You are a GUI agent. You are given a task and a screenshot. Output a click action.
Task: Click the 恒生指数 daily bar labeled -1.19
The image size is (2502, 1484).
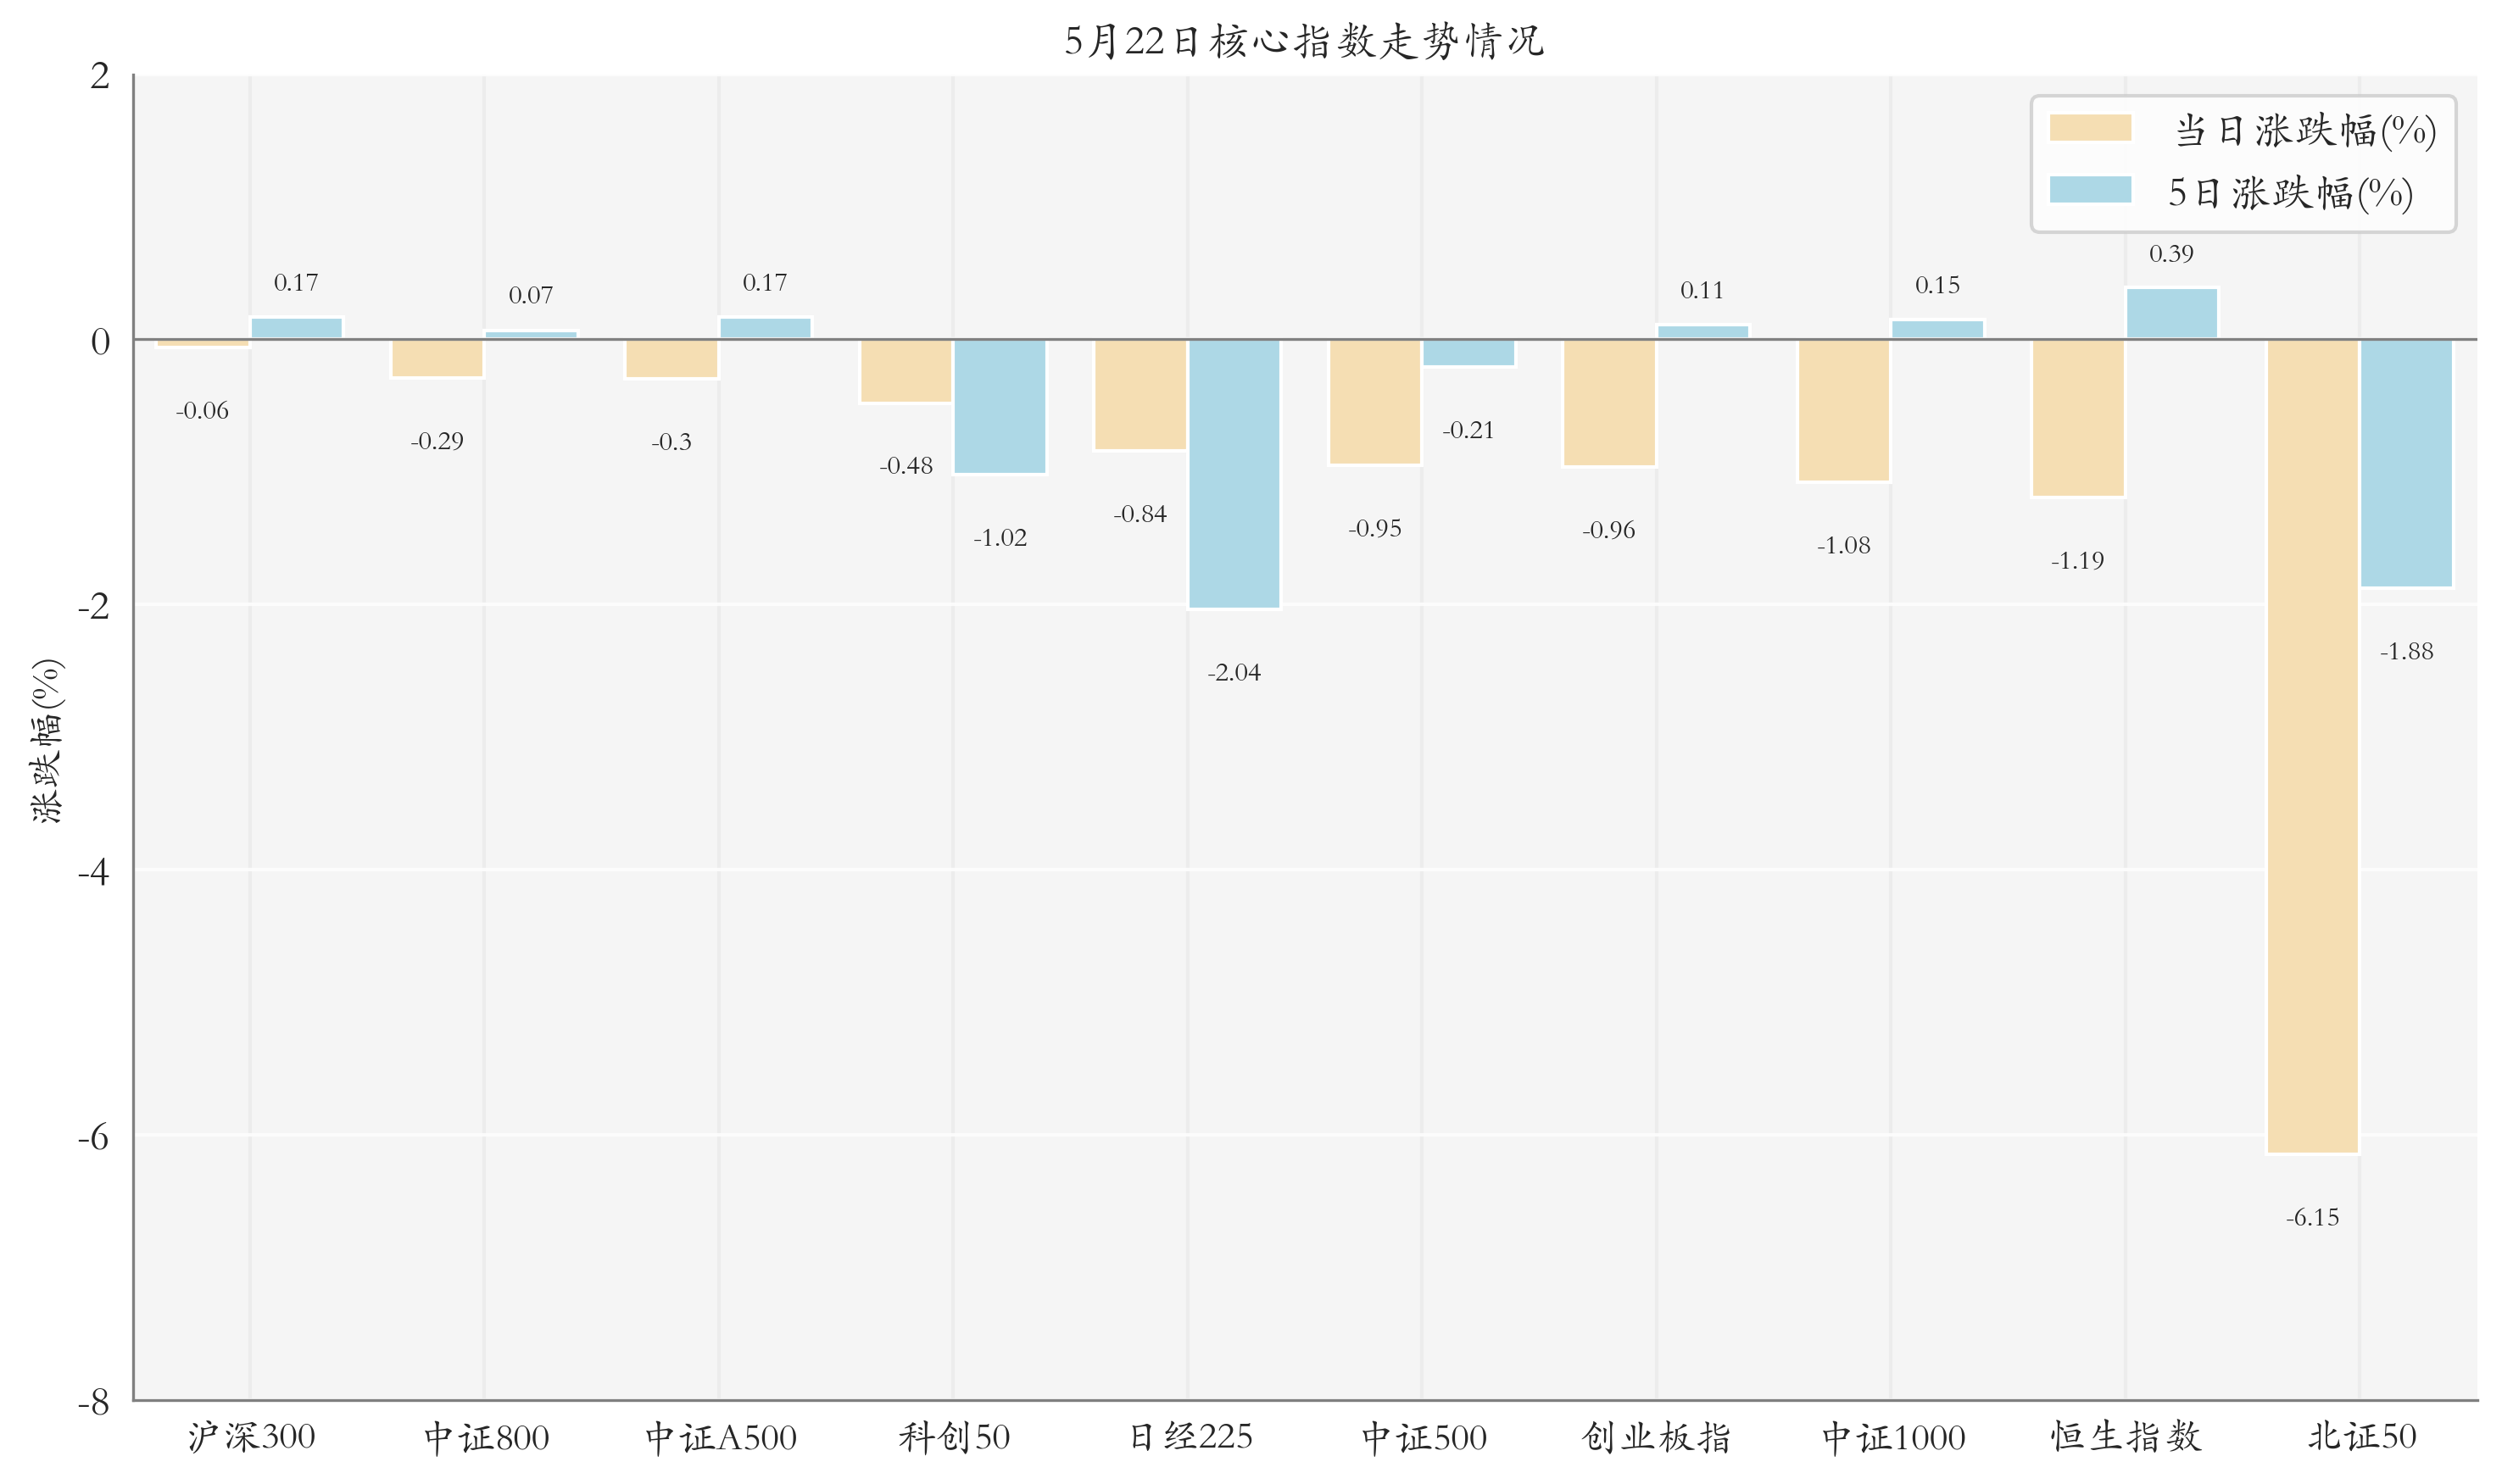(x=2077, y=418)
